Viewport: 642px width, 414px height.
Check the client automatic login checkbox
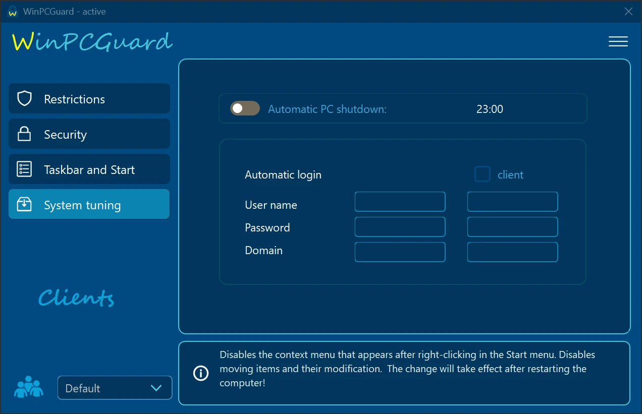483,174
